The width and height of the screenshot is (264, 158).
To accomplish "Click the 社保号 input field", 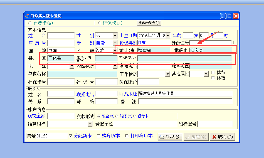I will 106,82.
